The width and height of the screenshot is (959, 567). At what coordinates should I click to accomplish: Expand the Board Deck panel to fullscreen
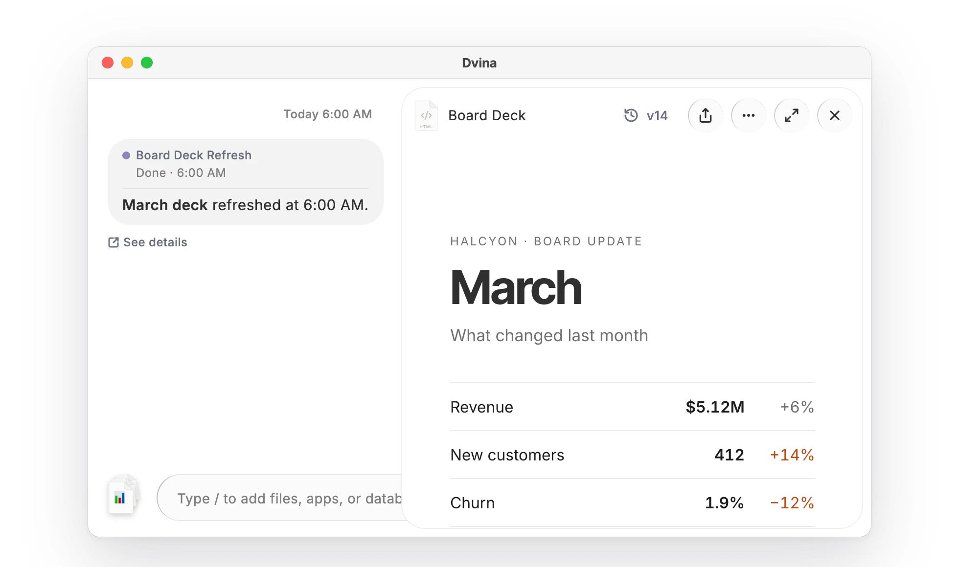click(791, 115)
